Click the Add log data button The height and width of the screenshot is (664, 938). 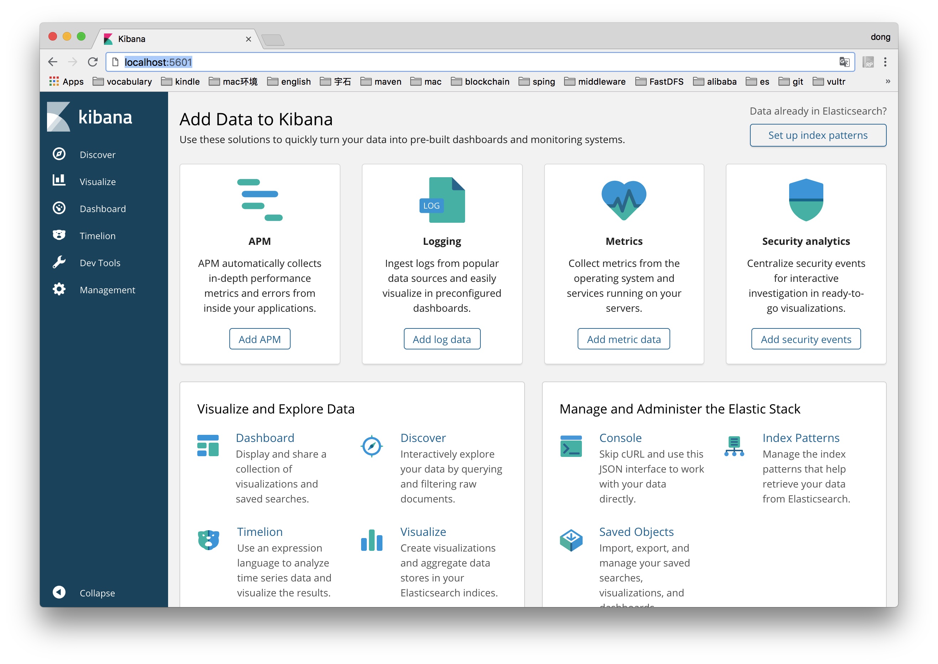tap(441, 338)
